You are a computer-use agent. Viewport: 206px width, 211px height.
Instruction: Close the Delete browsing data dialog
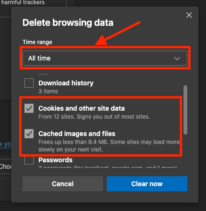(189, 15)
